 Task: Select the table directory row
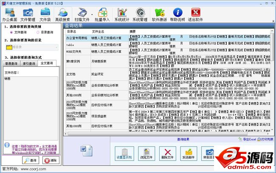[168, 45]
